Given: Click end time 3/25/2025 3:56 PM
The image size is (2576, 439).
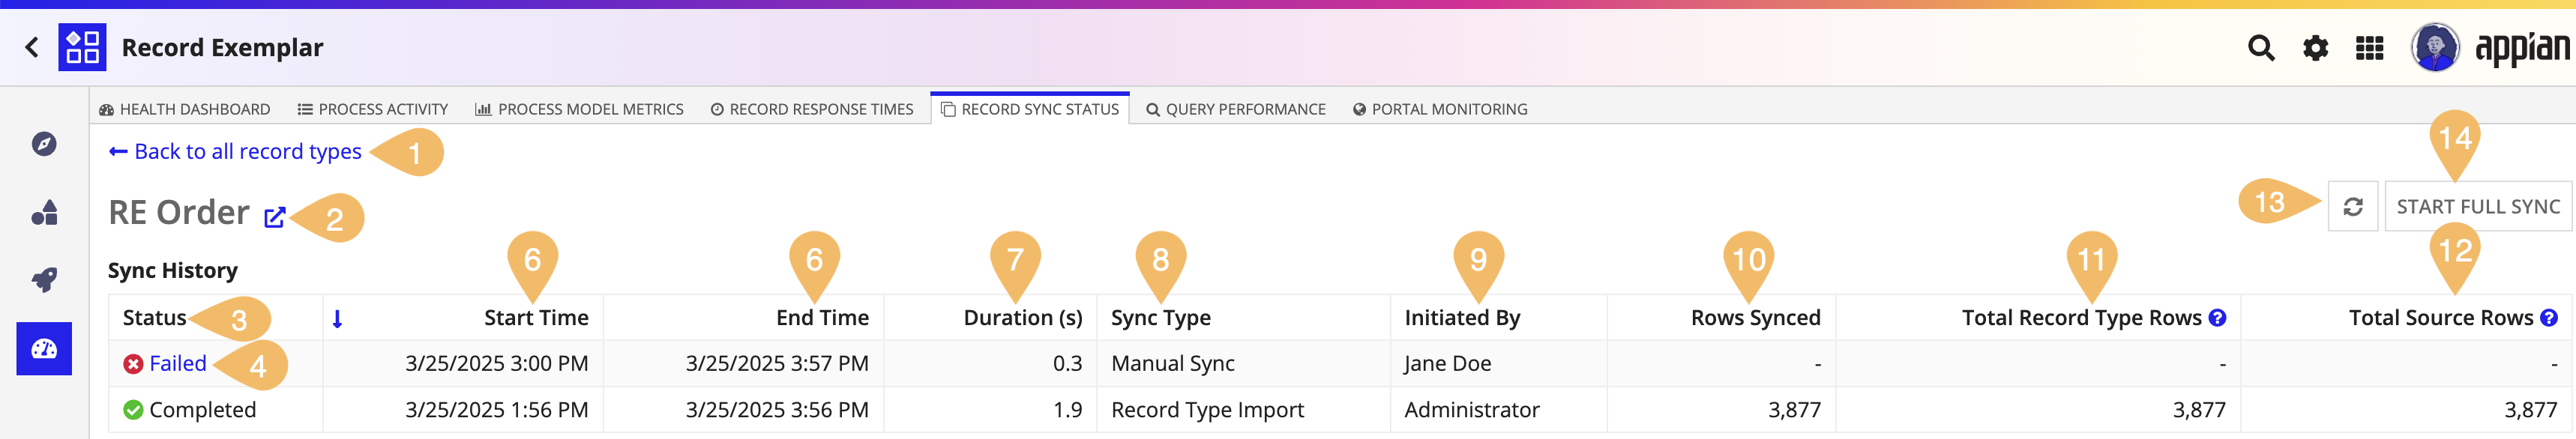Looking at the screenshot, I should 777,410.
